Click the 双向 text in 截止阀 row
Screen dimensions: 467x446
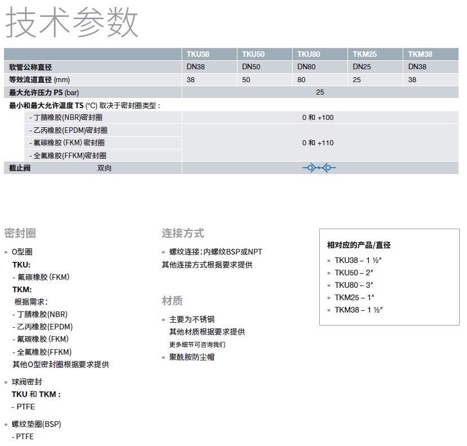[x=104, y=168]
